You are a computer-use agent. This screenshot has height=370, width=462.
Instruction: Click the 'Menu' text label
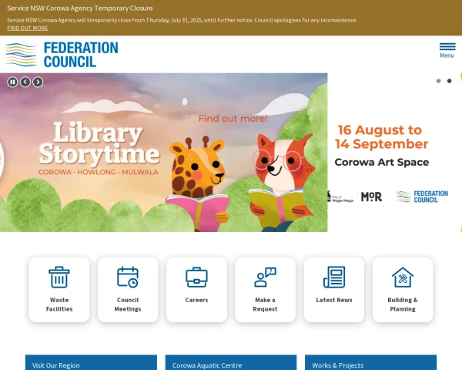(447, 55)
